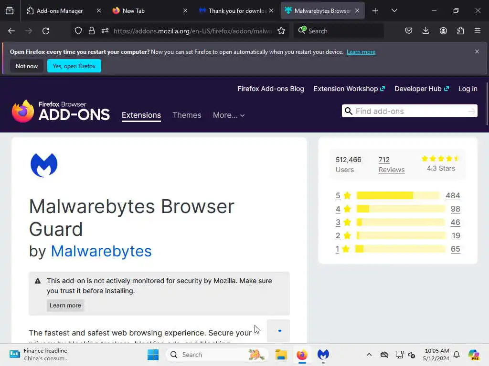This screenshot has width=489, height=366.
Task: Click the Malwarebytes Browser Guard logo
Action: pos(44,165)
